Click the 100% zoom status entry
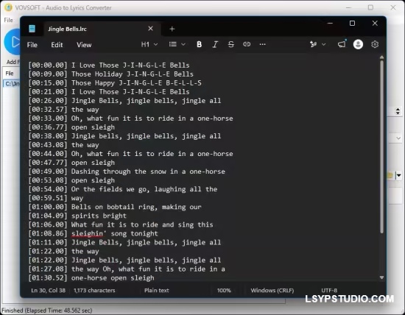 coord(224,291)
